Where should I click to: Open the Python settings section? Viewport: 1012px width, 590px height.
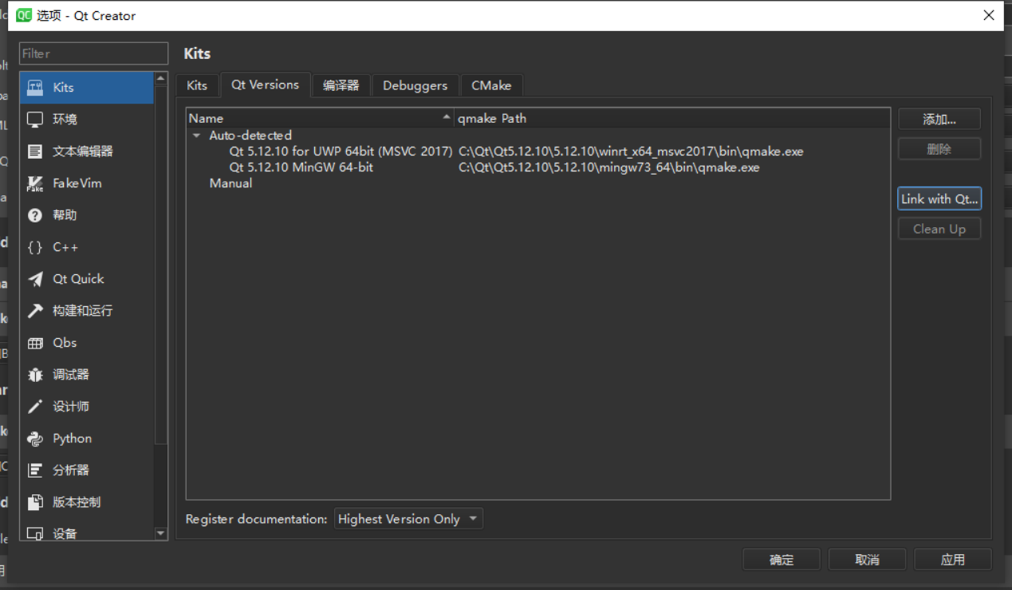click(71, 438)
